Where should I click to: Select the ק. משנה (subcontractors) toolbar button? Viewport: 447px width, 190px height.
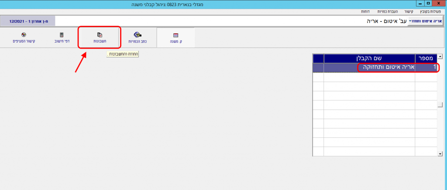click(175, 38)
